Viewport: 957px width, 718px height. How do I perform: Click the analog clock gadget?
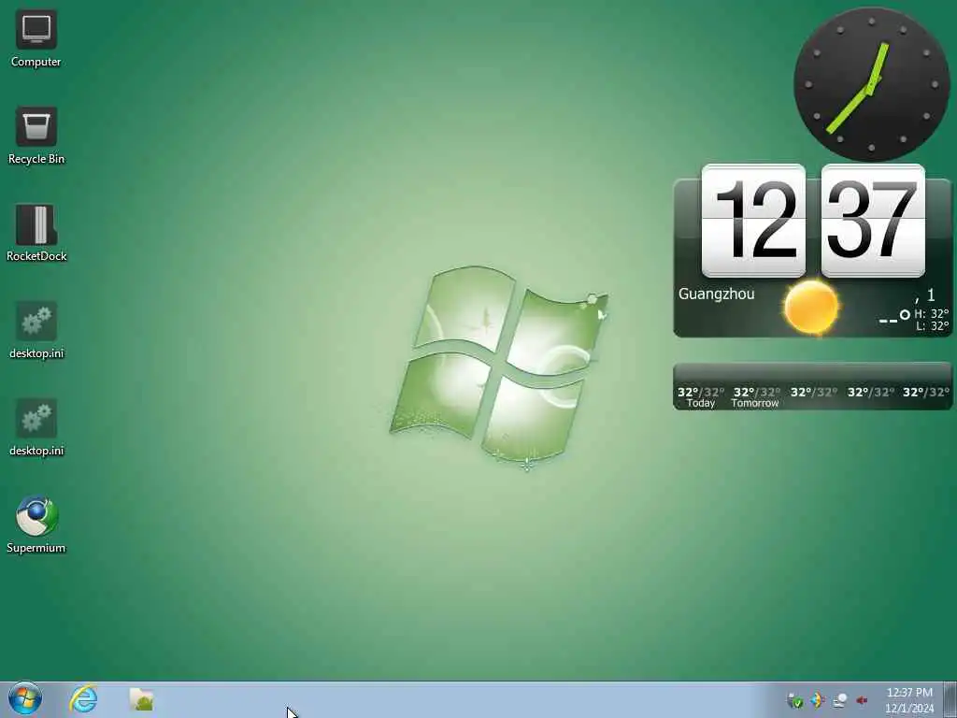click(872, 84)
